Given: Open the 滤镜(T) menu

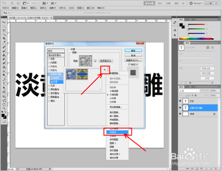Looking at the screenshot, I should pyautogui.click(x=53, y=8).
